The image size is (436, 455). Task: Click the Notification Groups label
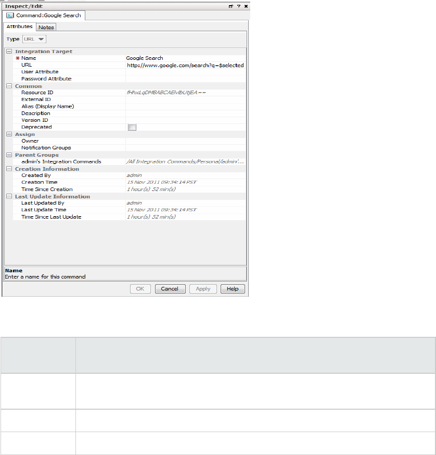pyautogui.click(x=46, y=148)
